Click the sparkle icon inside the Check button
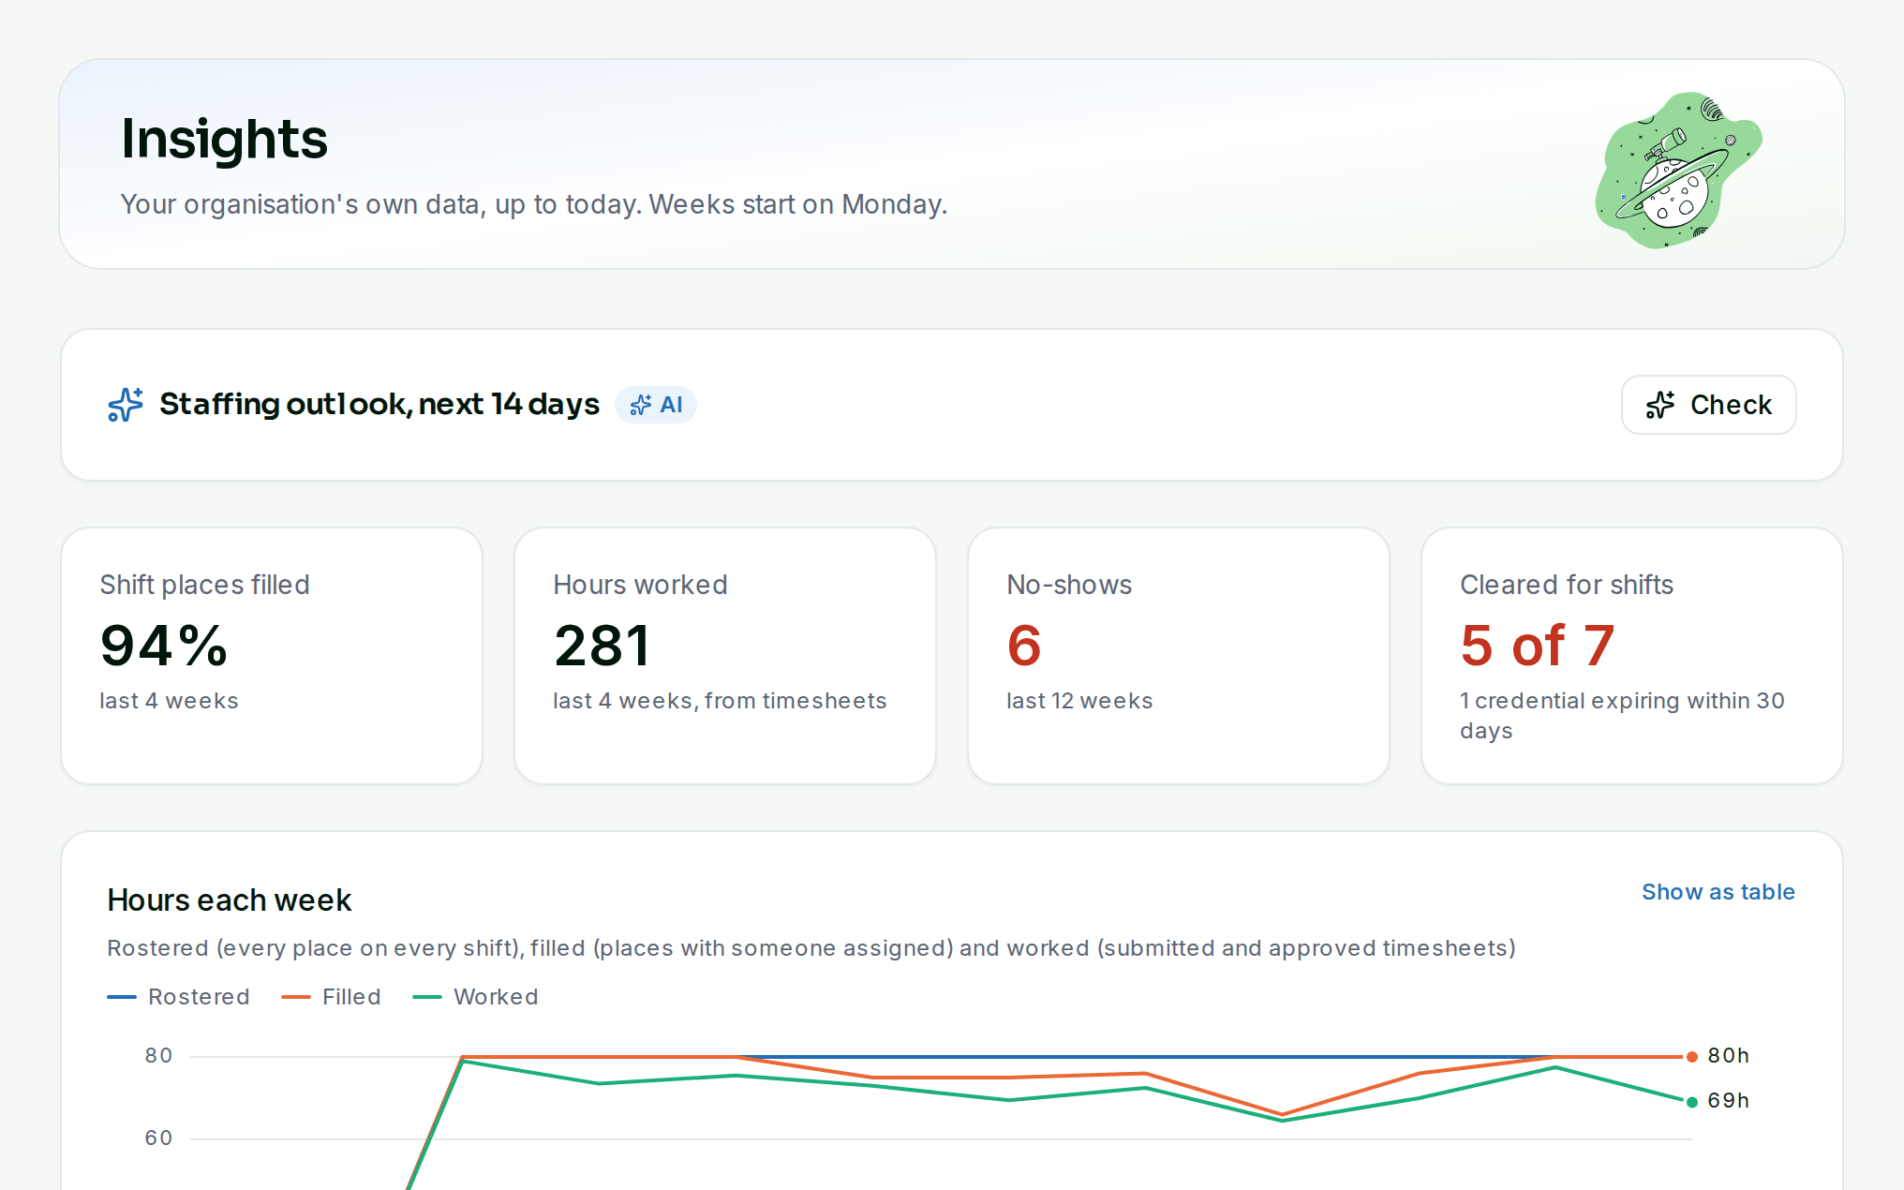The image size is (1904, 1190). (1660, 405)
